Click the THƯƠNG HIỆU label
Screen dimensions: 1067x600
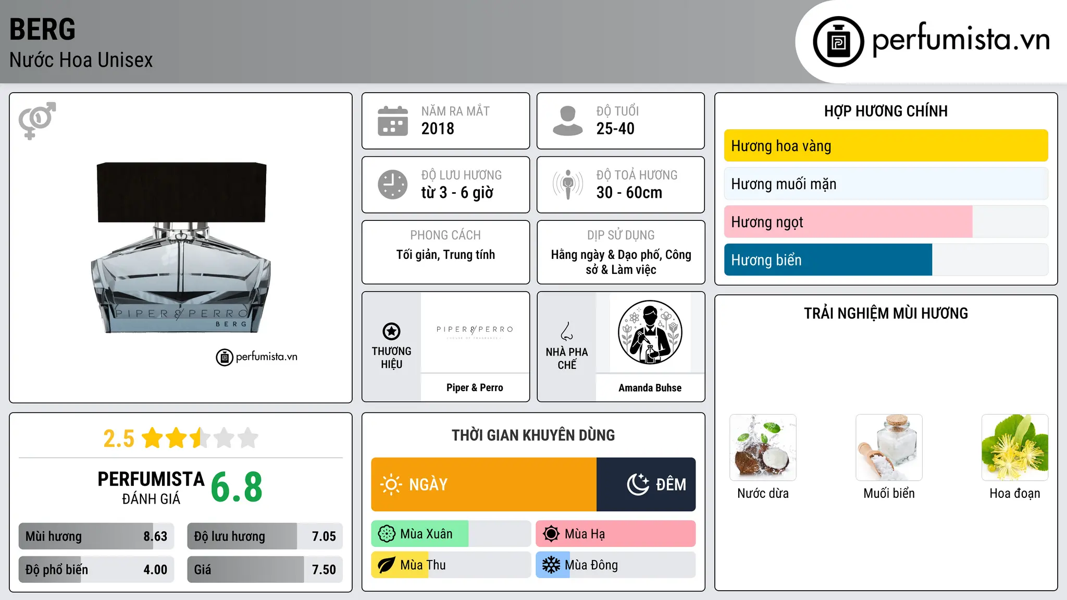coord(391,358)
